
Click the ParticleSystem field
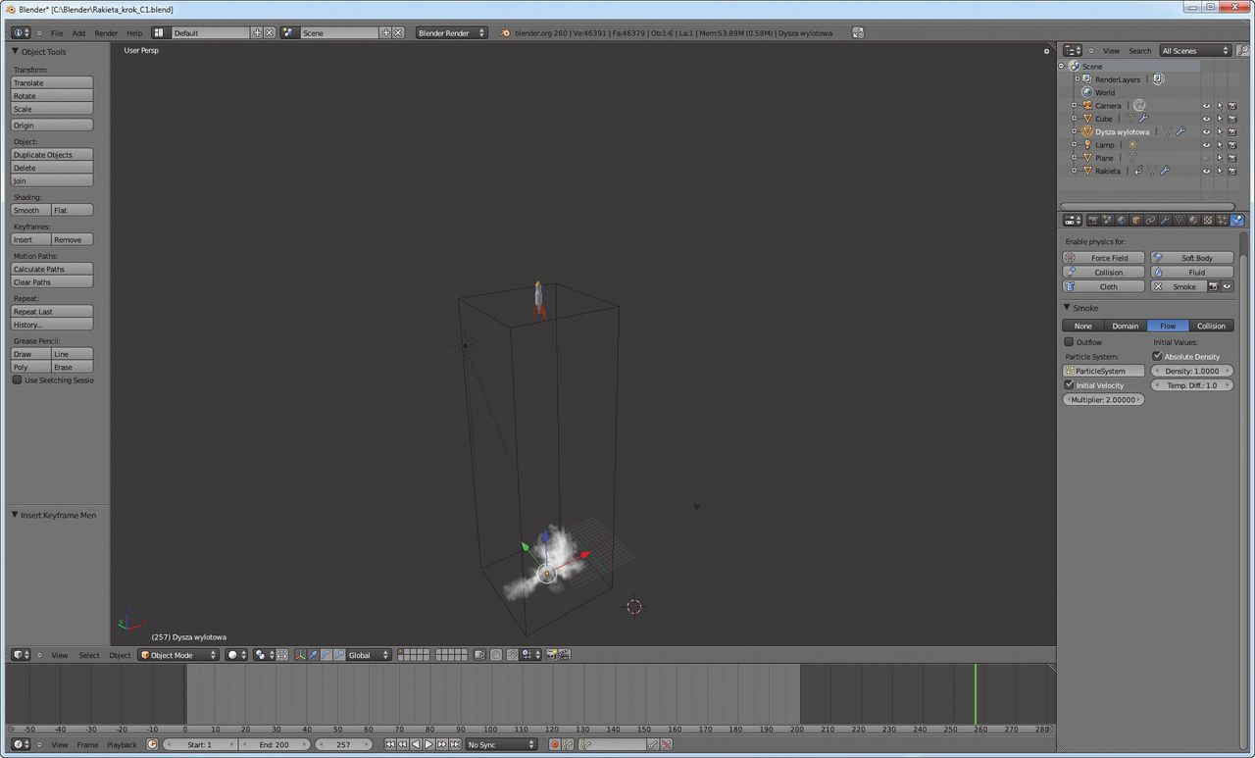[x=1104, y=371]
